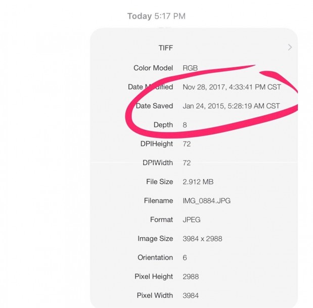This screenshot has width=313, height=308.
Task: Click the Pixel Height value 2988
Action: 192,277
